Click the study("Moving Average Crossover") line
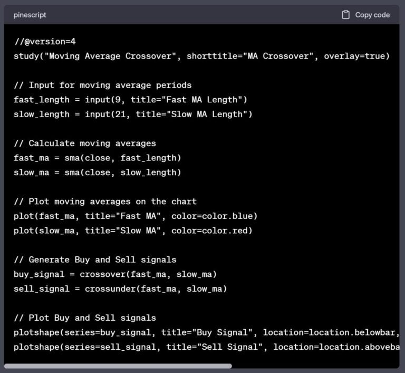The height and width of the screenshot is (373, 405). (x=201, y=56)
